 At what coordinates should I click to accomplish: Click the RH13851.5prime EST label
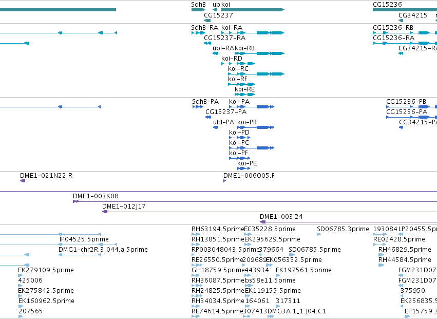coord(218,239)
